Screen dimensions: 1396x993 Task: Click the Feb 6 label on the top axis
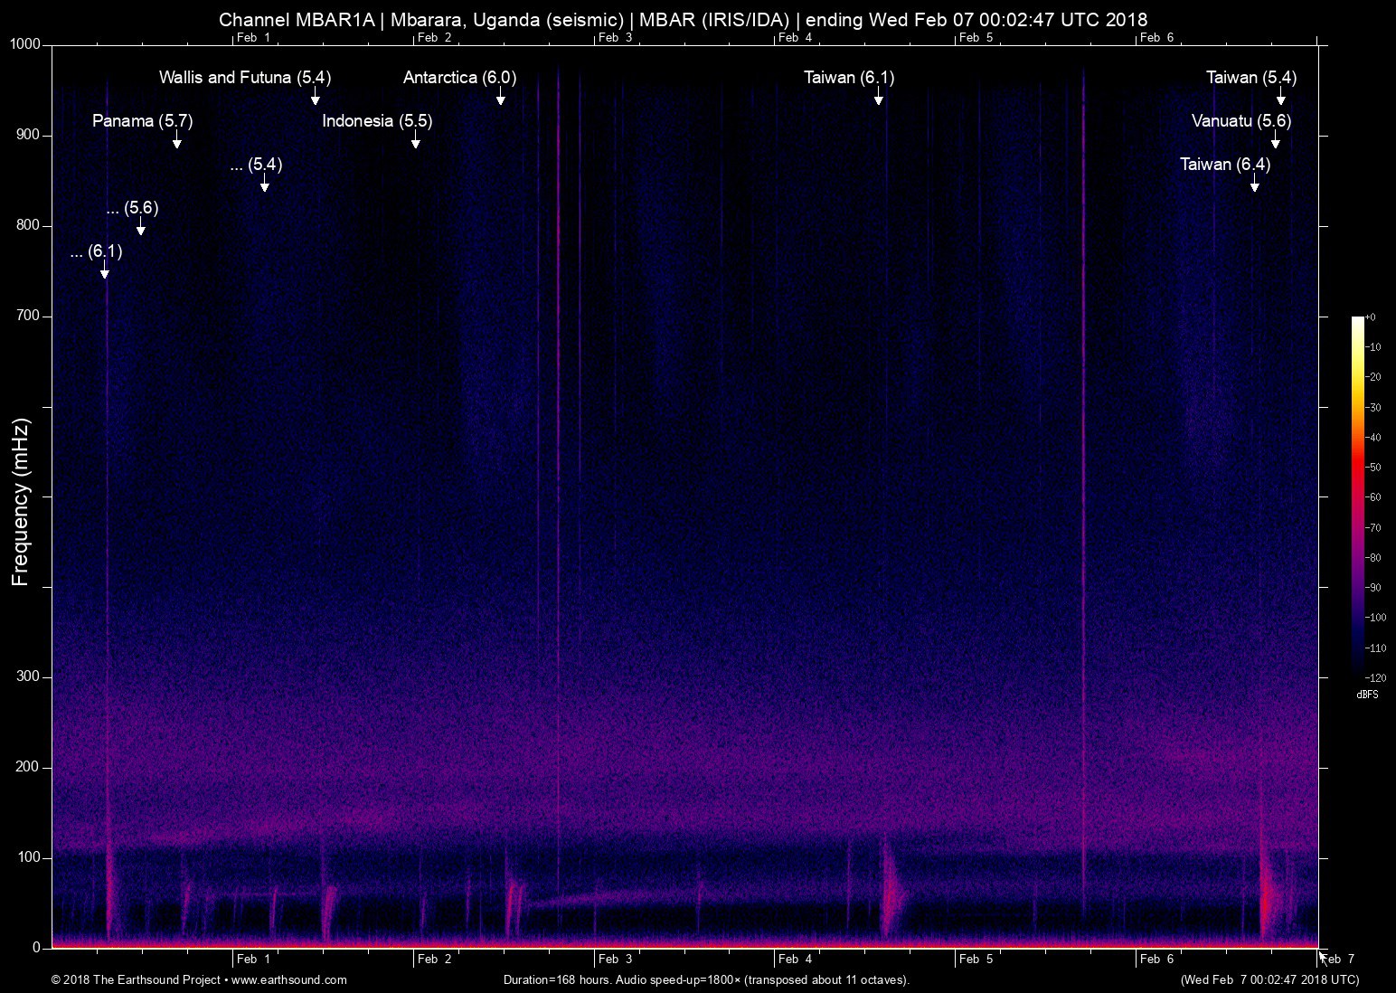(x=1157, y=38)
